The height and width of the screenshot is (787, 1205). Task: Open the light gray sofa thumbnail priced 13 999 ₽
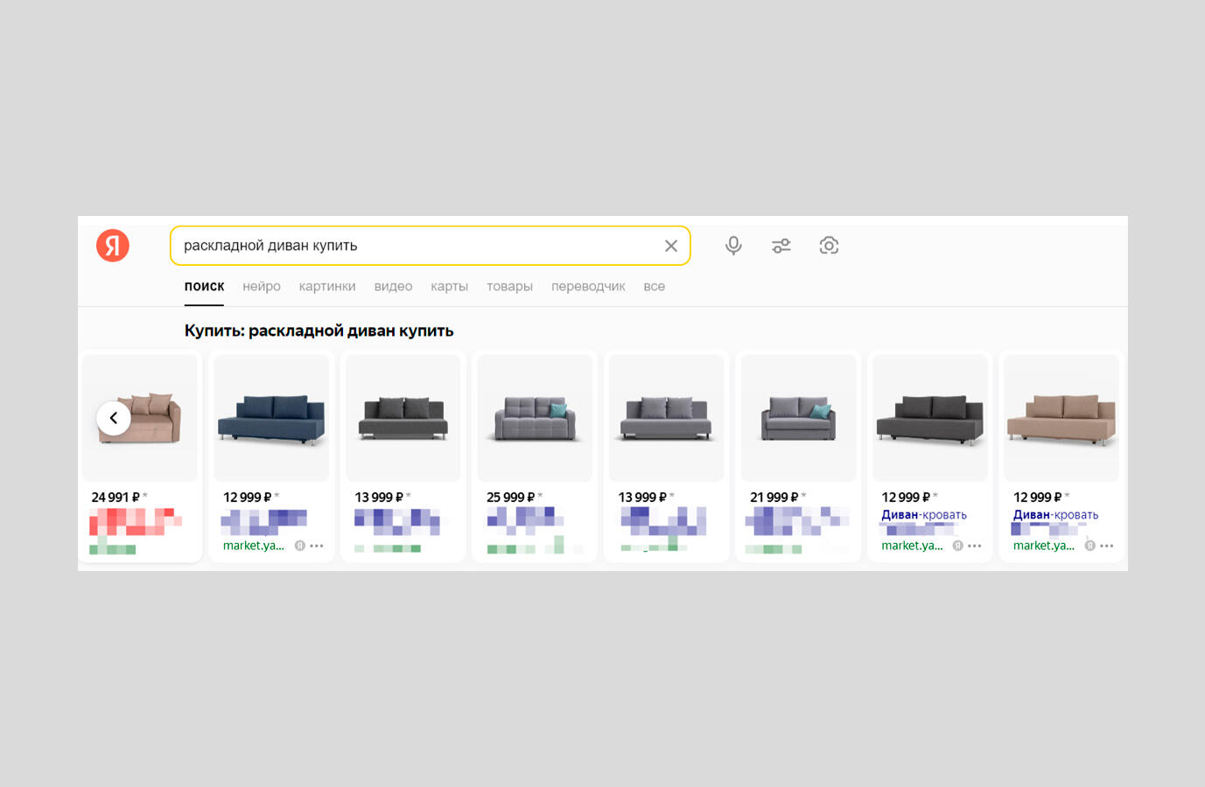[x=667, y=418]
